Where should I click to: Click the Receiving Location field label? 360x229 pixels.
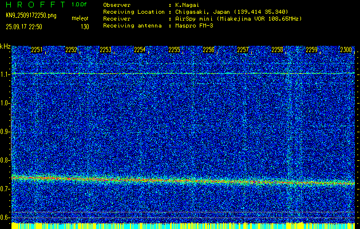(x=134, y=11)
